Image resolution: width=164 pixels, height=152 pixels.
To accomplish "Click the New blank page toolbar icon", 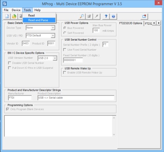I will [7, 16].
